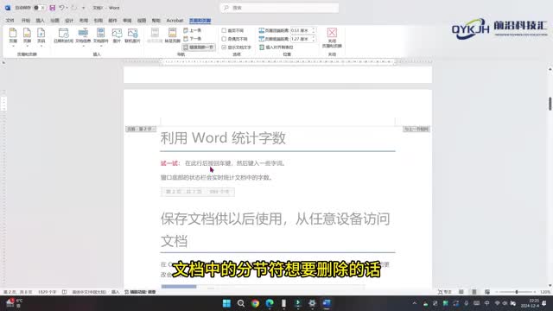Toggle 链接到前一节 (Link to Previous)
The image size is (553, 311).
coord(199,48)
